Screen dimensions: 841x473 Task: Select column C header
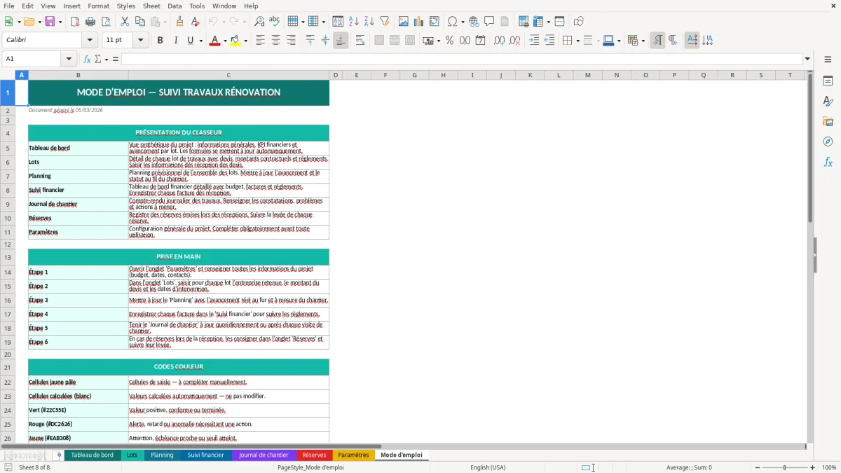pyautogui.click(x=228, y=75)
